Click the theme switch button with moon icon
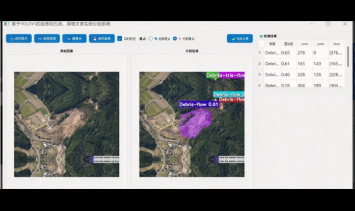The height and width of the screenshot is (211, 355). [x=240, y=39]
